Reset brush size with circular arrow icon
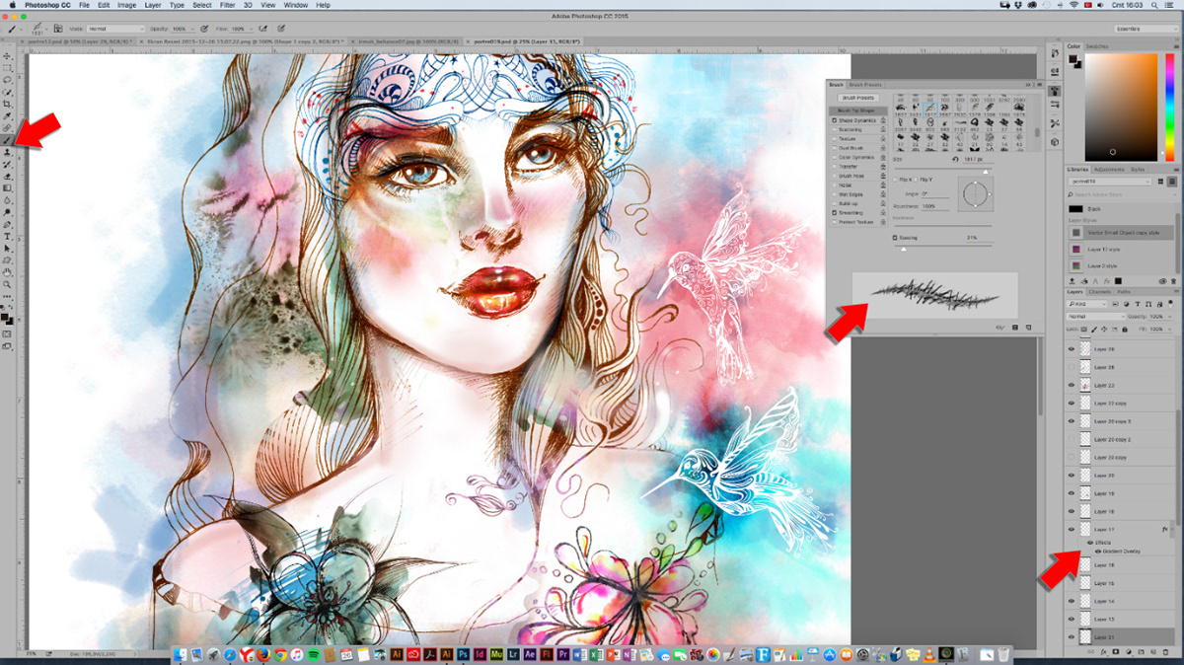 [954, 159]
